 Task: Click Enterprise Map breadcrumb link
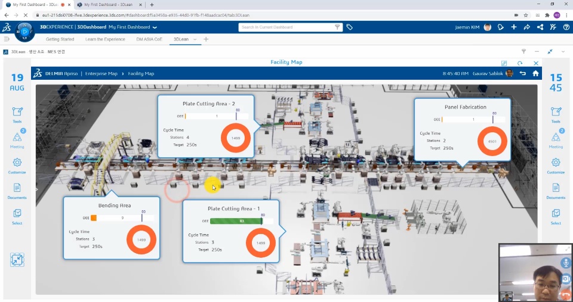(x=101, y=73)
